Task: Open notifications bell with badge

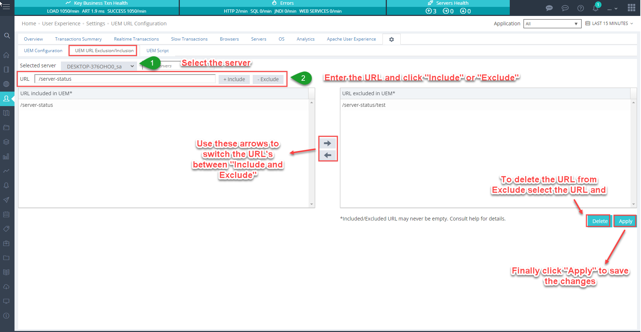Action: tap(596, 8)
